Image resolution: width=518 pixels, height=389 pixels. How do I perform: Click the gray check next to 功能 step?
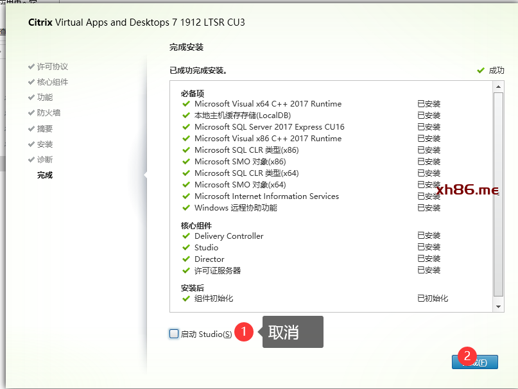pos(31,97)
